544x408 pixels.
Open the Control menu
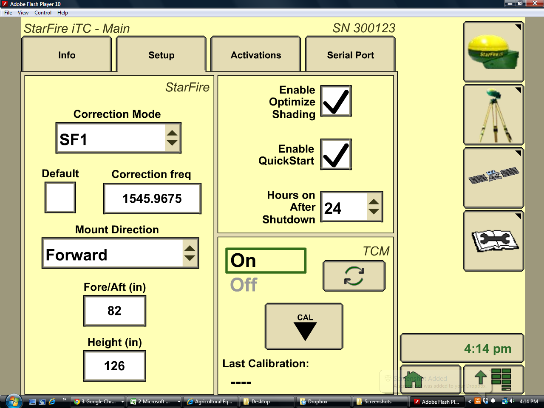point(43,13)
